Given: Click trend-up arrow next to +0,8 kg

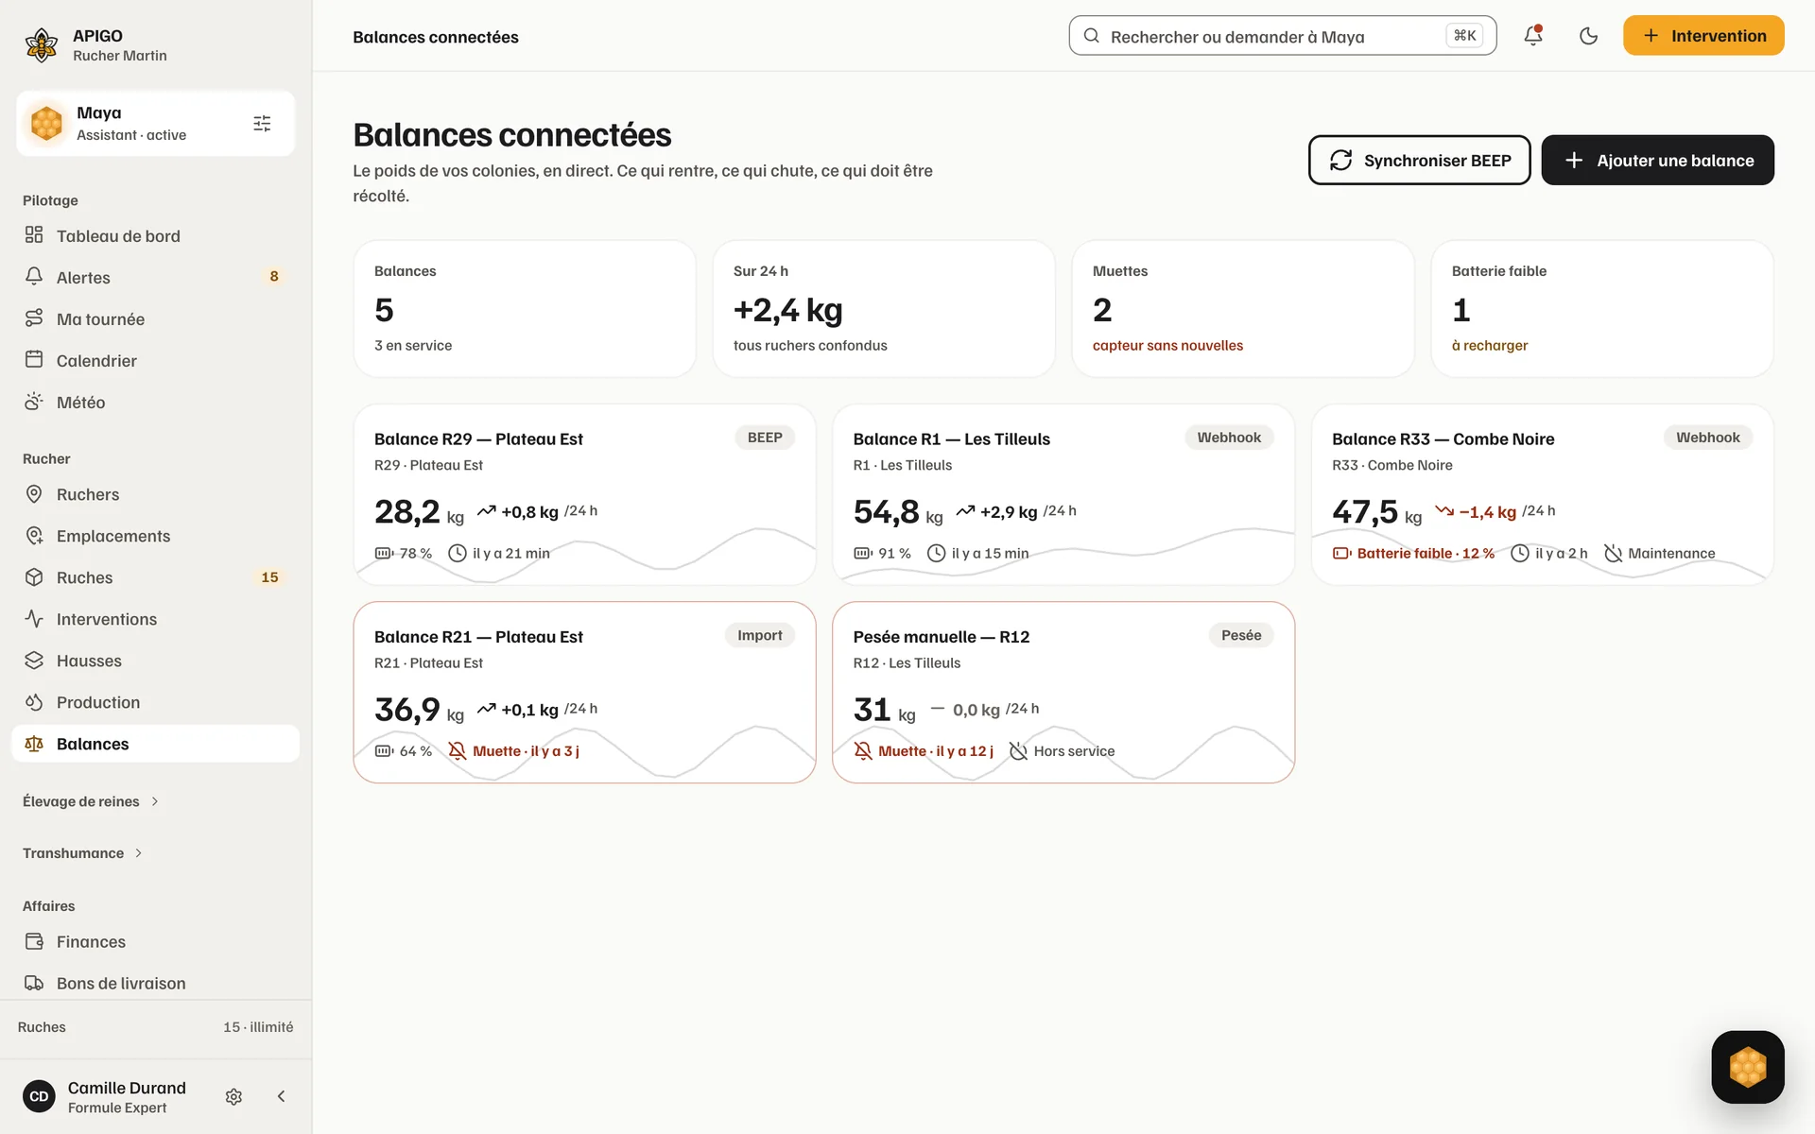Looking at the screenshot, I should click(x=487, y=511).
